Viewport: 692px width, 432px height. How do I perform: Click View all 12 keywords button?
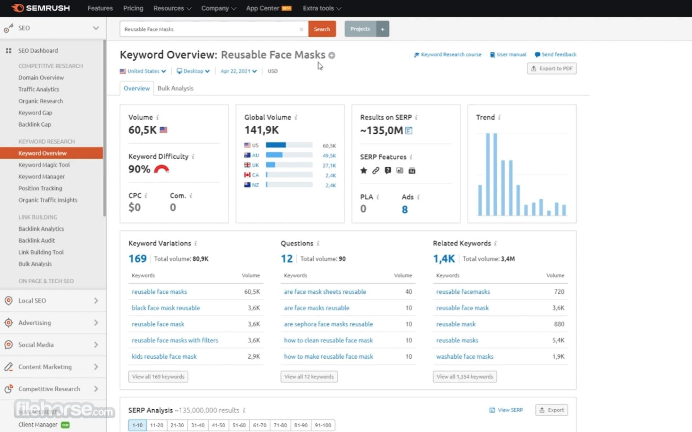tap(309, 377)
